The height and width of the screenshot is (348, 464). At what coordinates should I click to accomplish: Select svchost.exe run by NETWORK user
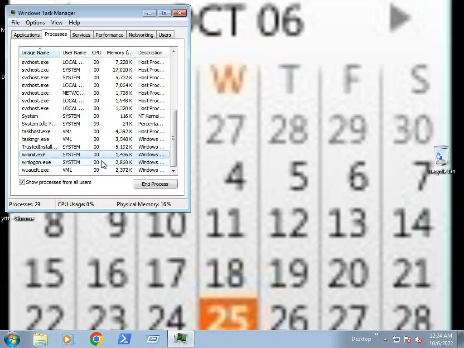[94, 93]
